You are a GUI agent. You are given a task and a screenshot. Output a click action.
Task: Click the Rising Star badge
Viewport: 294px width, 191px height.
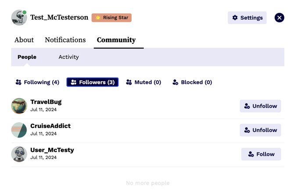111,18
